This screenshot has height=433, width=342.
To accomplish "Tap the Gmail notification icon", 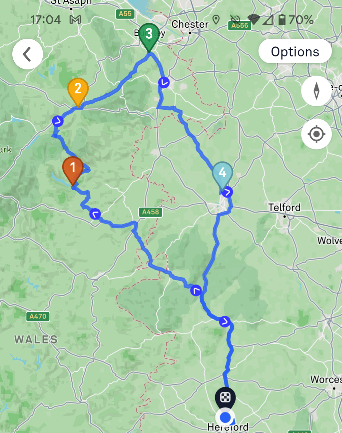I will [x=75, y=20].
